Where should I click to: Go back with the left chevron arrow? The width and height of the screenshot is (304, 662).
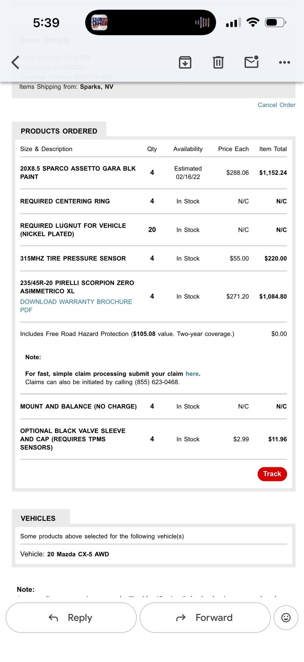pyautogui.click(x=15, y=62)
